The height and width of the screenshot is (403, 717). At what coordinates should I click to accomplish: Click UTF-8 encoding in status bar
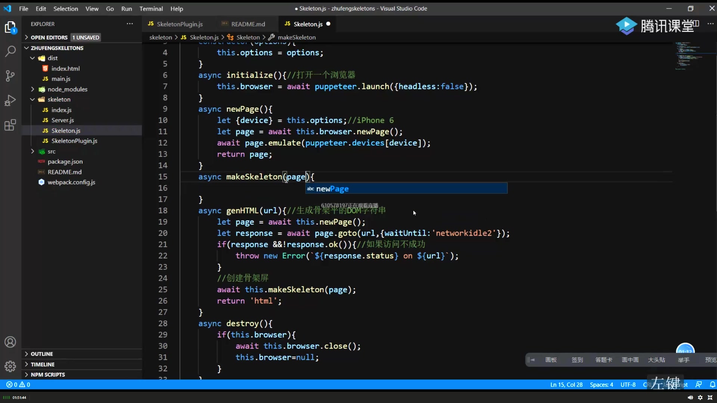[x=628, y=385]
